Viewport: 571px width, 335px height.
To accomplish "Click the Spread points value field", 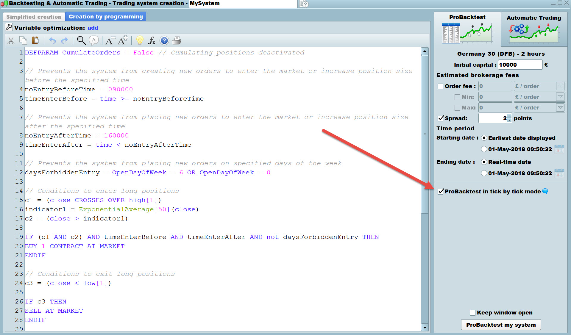I will [x=493, y=118].
